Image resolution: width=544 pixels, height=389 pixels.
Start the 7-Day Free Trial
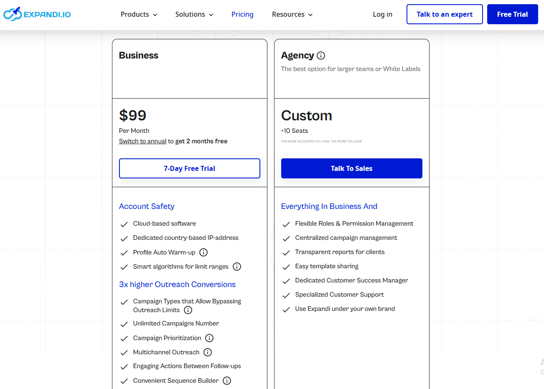pos(189,168)
